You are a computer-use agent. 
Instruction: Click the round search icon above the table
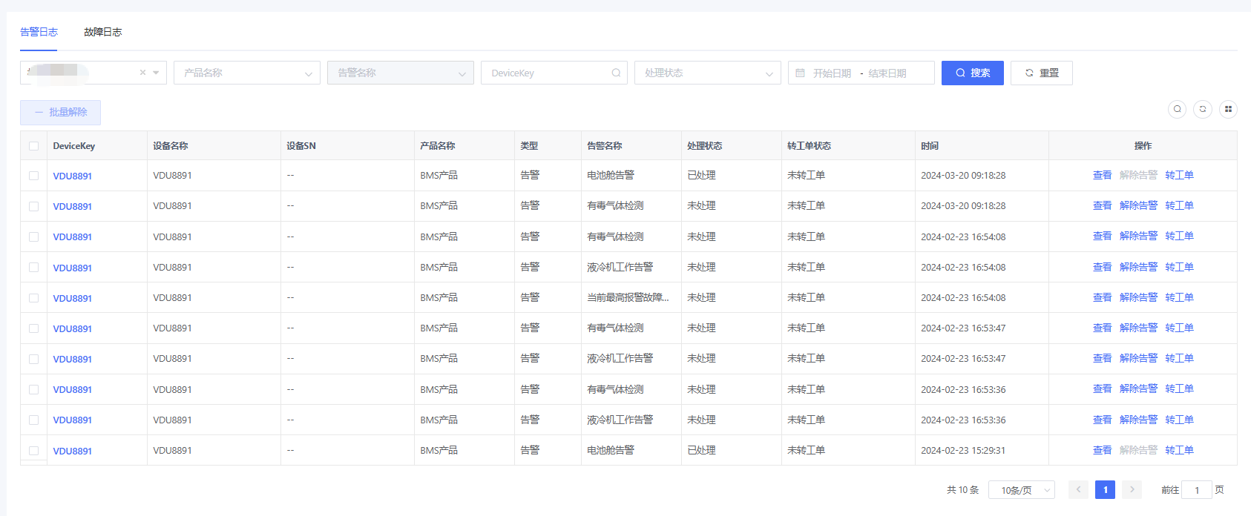pos(1177,109)
